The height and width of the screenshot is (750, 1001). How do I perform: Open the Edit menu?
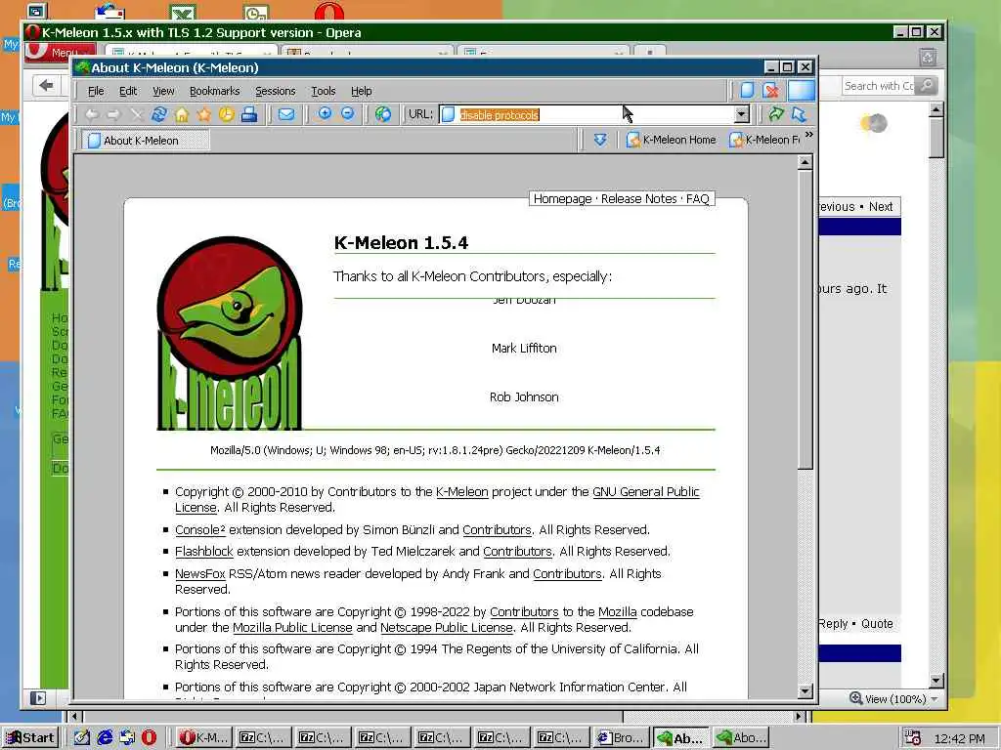[128, 91]
